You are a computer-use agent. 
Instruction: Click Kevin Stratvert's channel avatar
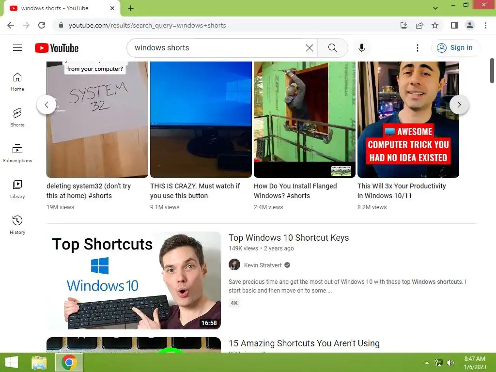coord(234,265)
